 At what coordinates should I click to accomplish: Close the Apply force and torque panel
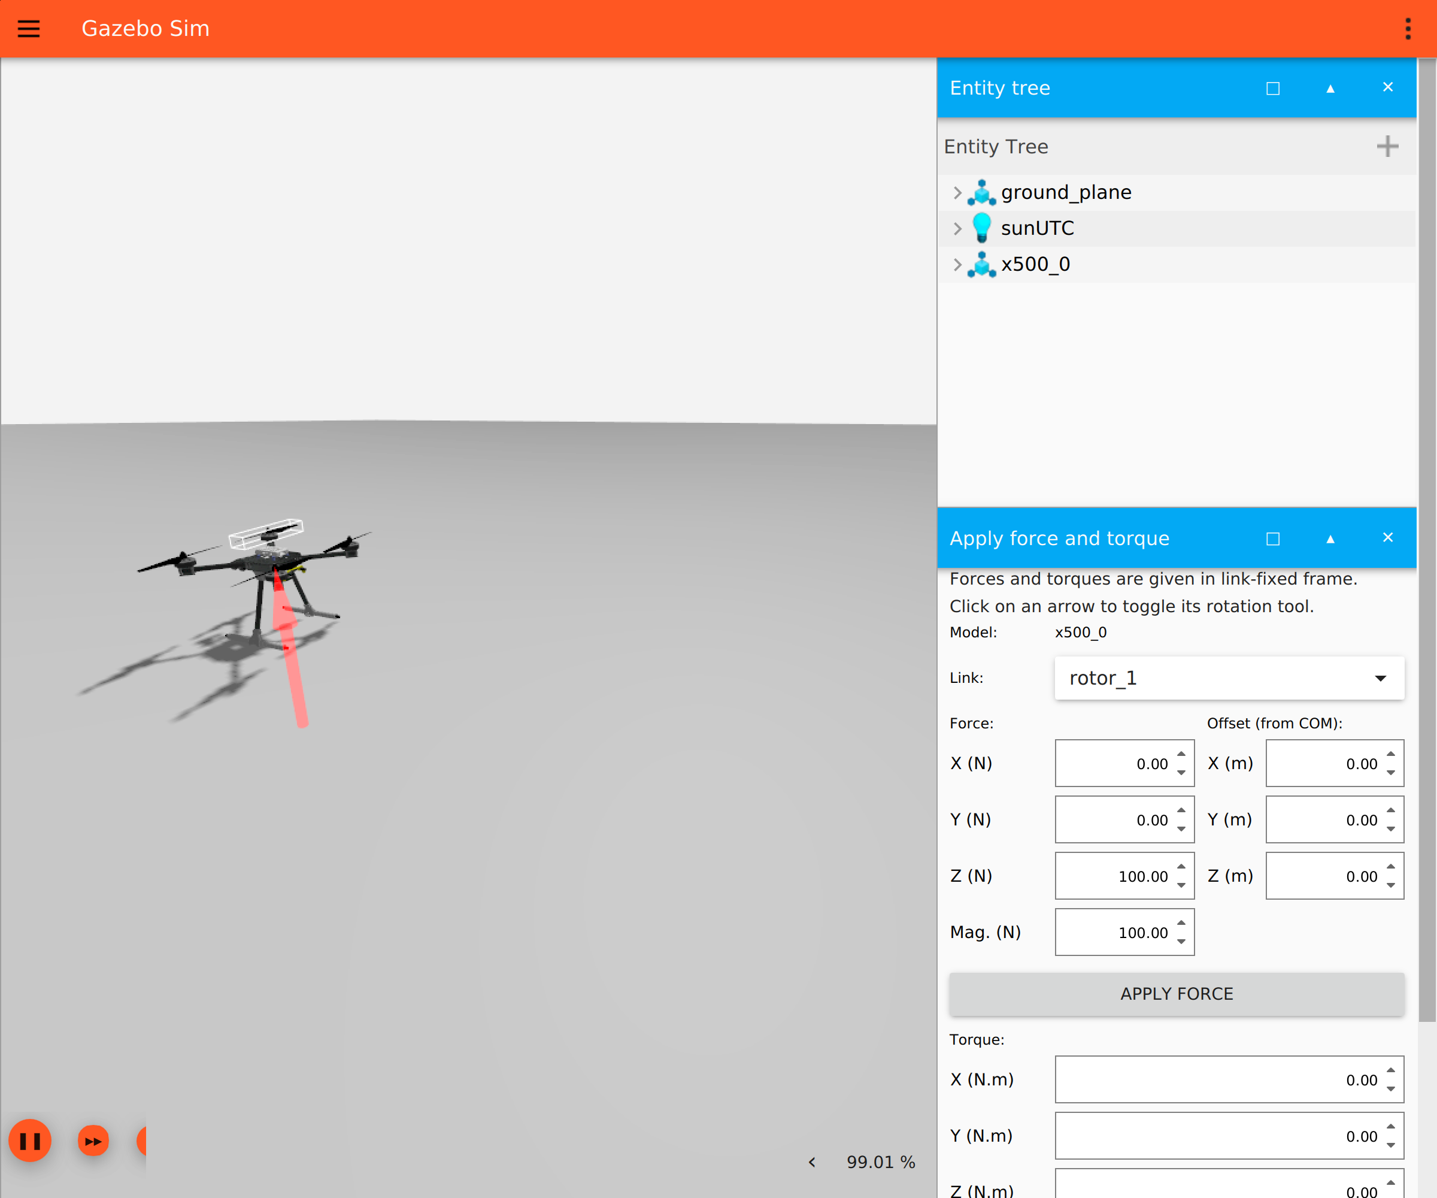click(1388, 538)
